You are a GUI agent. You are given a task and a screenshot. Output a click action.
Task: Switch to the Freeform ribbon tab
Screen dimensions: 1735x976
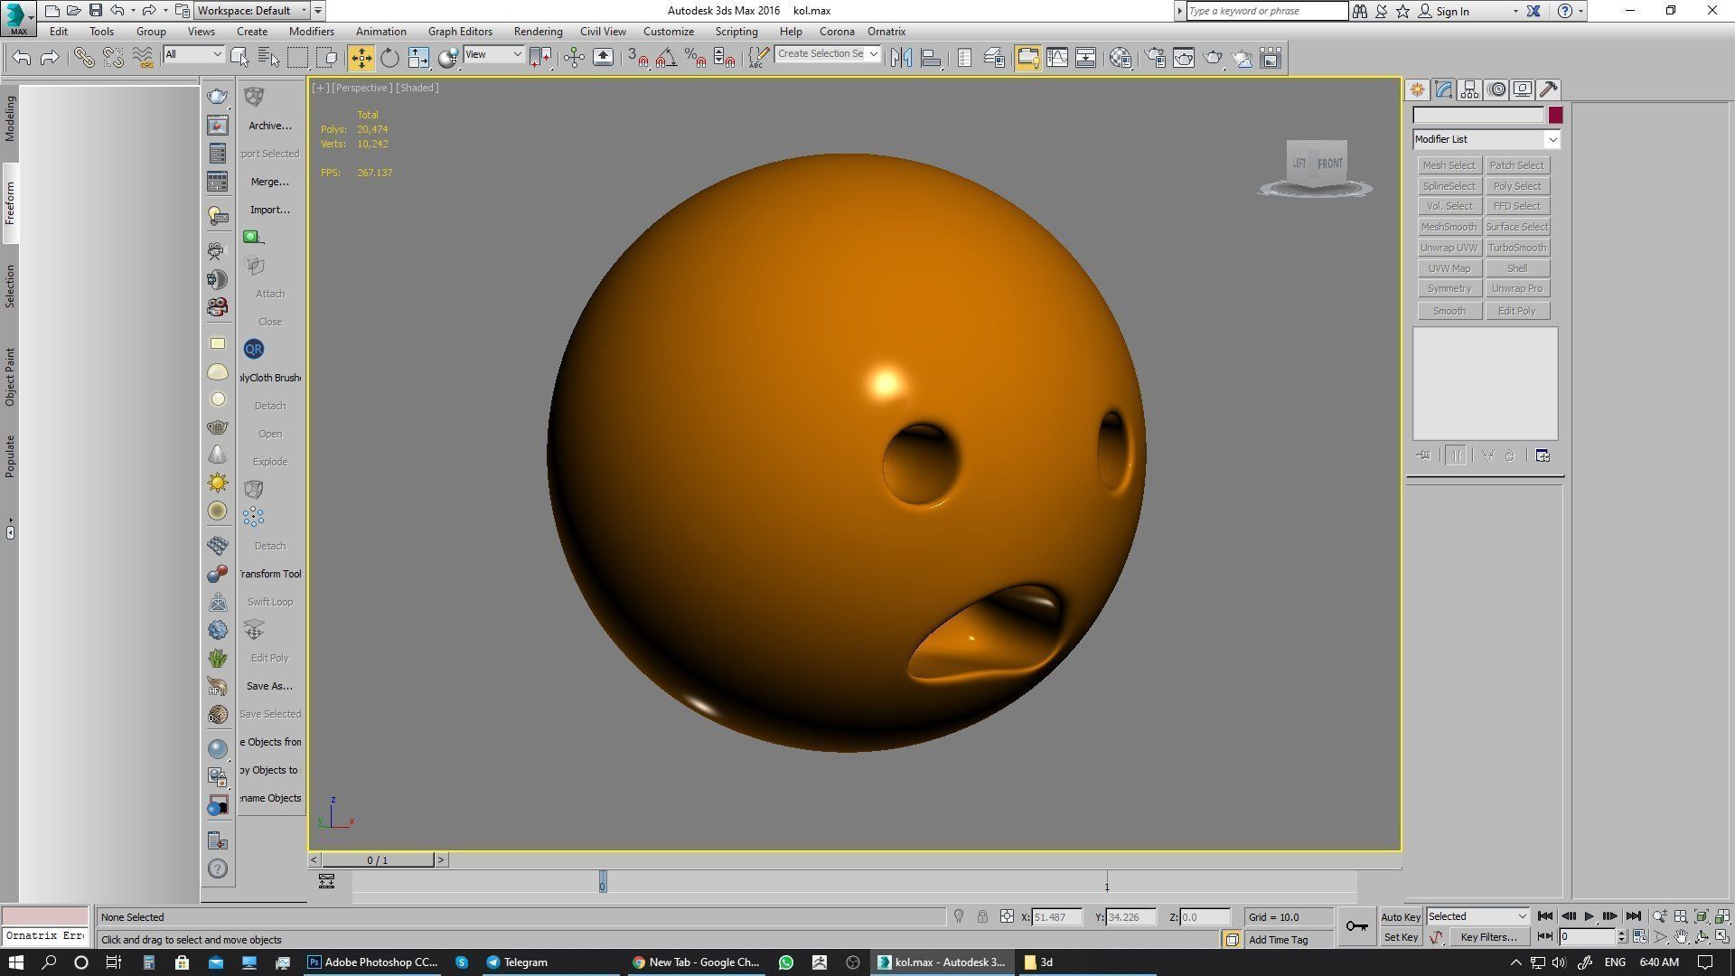(x=10, y=202)
